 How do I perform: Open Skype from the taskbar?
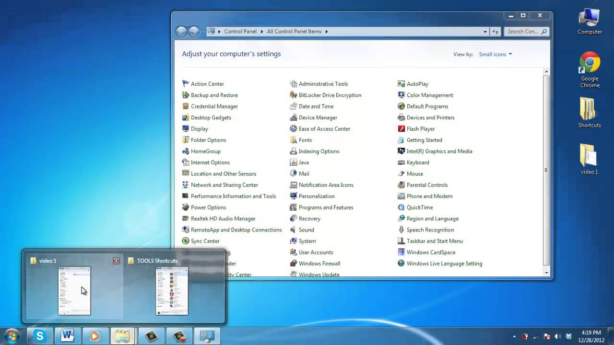(39, 336)
